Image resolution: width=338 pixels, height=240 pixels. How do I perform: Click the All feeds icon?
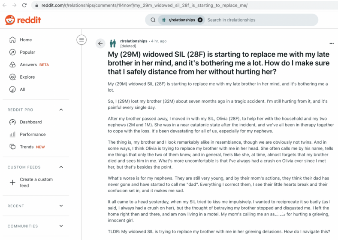(x=12, y=89)
